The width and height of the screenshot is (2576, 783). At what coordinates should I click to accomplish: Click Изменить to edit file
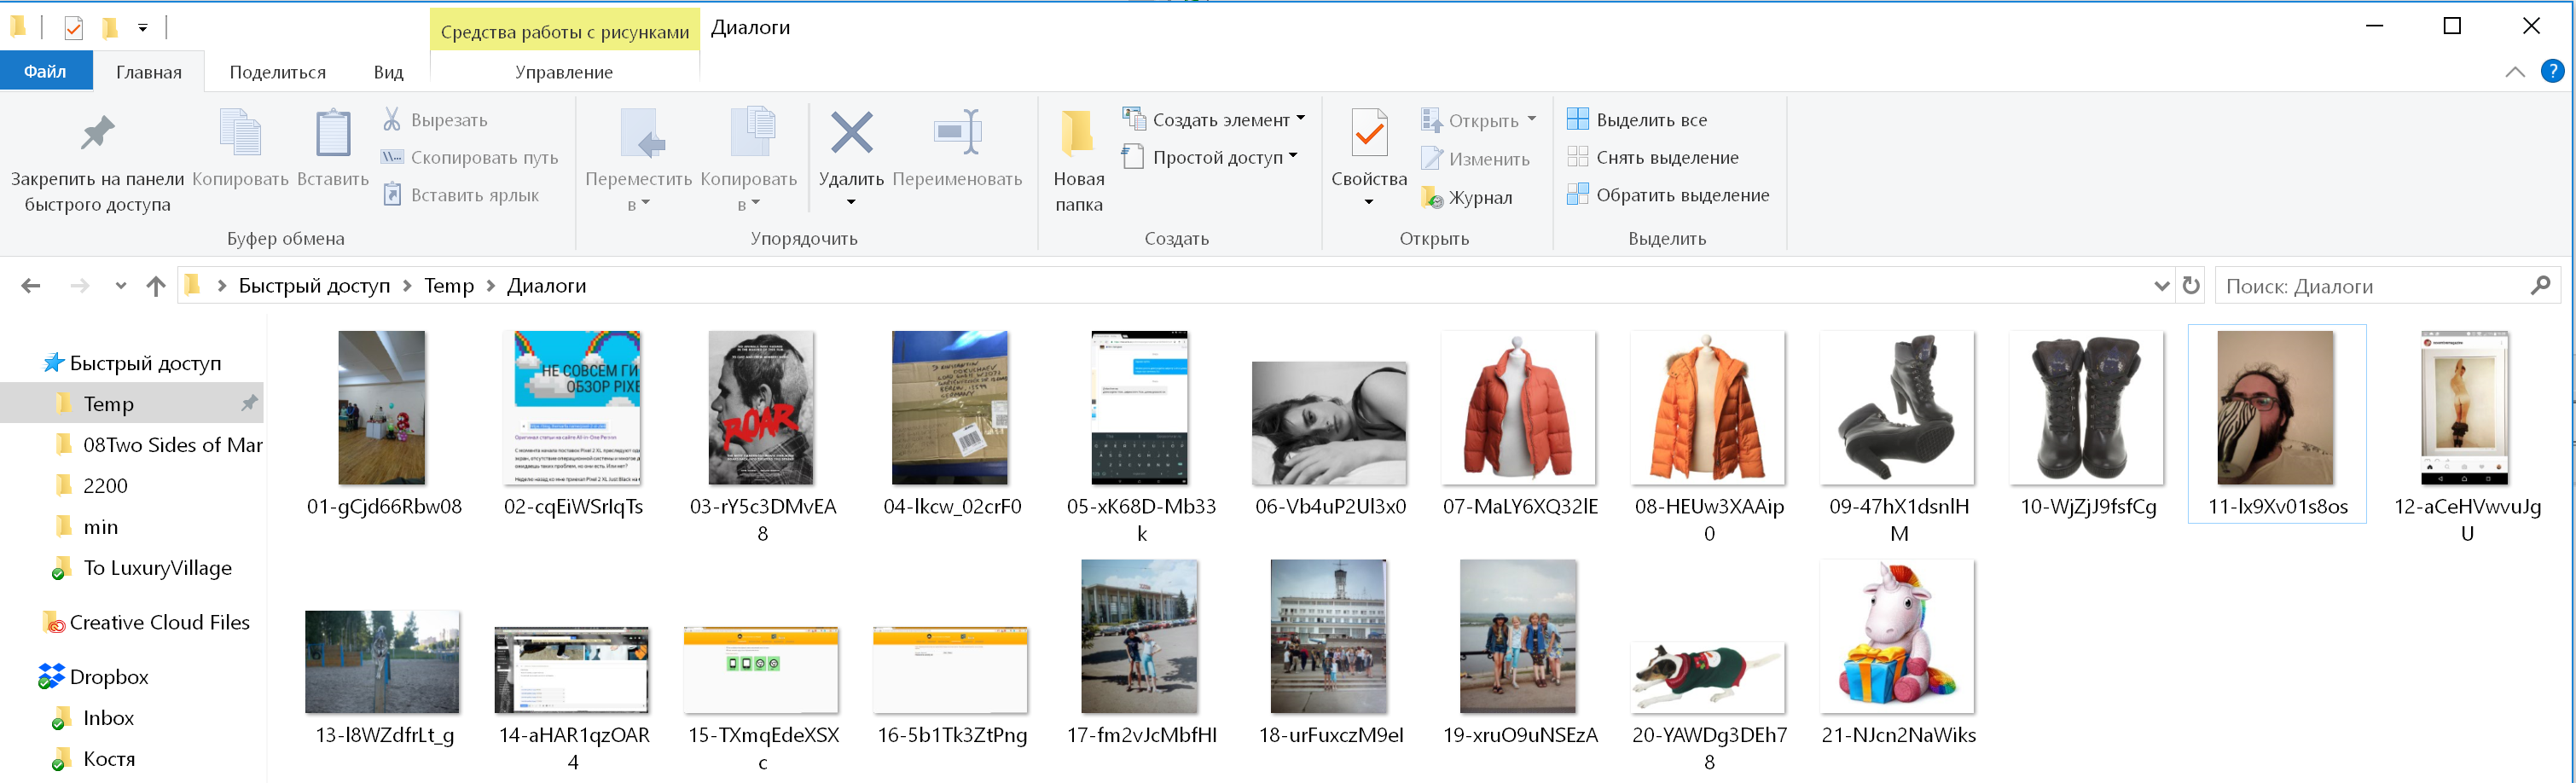(1476, 159)
